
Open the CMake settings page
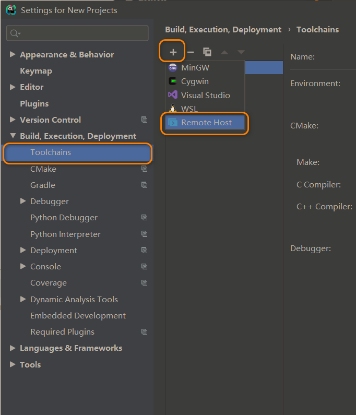(43, 169)
